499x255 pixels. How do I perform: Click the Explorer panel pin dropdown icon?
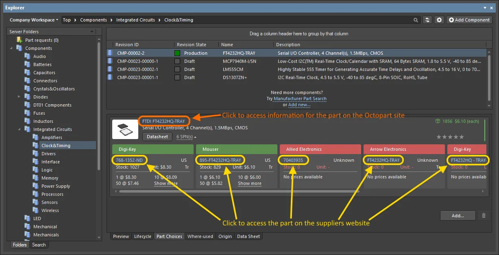coord(485,8)
